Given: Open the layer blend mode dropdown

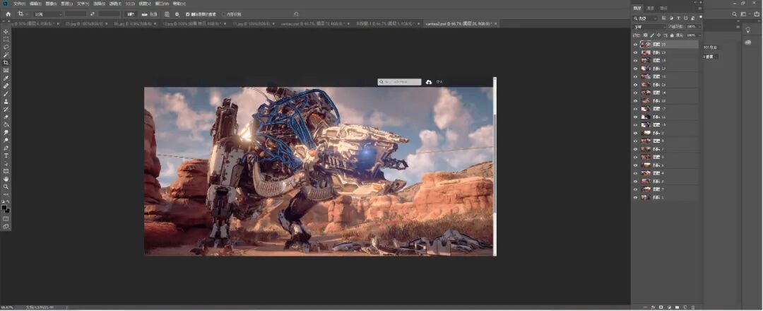Looking at the screenshot, I should click(650, 27).
